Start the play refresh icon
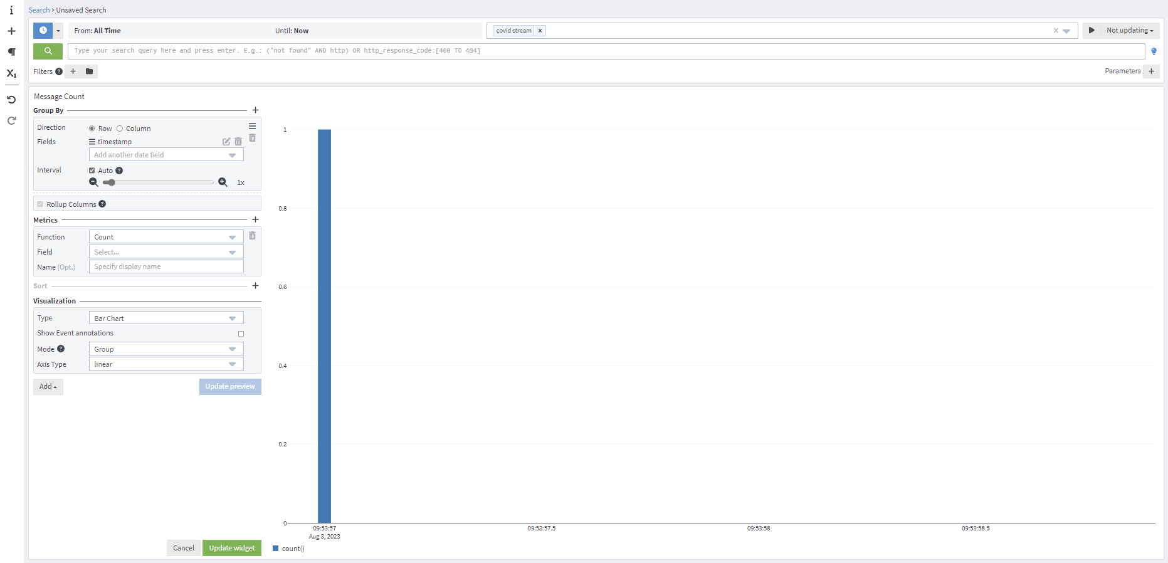 1092,30
